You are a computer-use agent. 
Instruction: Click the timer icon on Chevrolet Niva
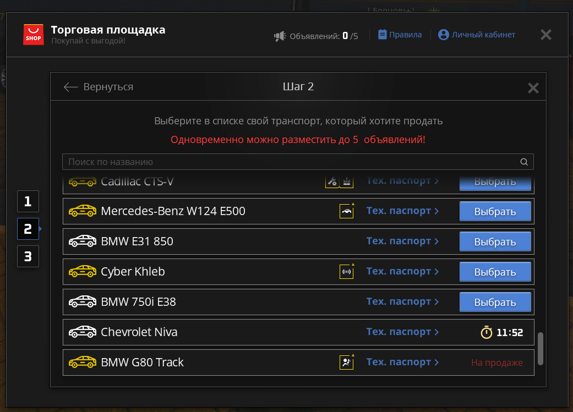click(487, 332)
